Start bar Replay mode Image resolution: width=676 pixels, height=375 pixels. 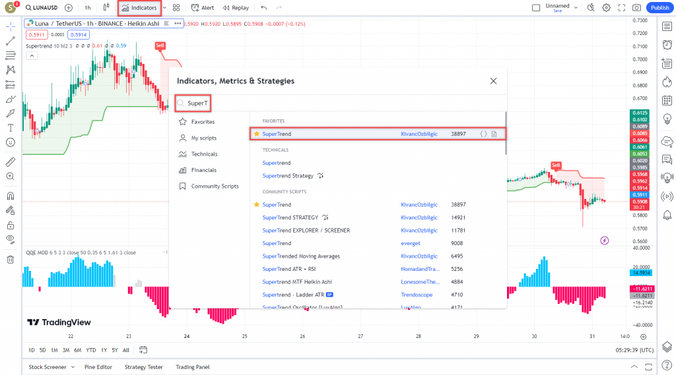click(236, 8)
